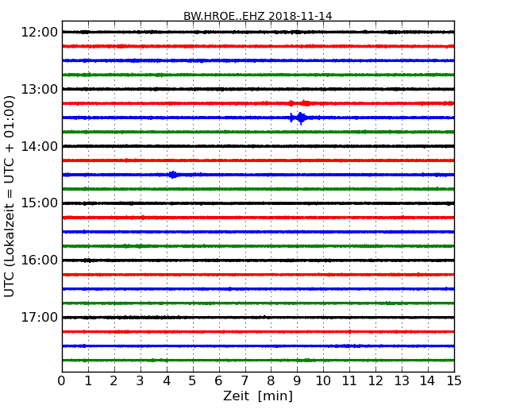
Task: Click the bottom-most green trace
Action: coord(258,361)
